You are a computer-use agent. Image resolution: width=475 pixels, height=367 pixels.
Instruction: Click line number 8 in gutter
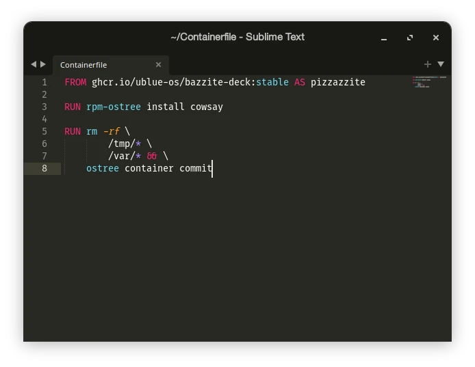[x=44, y=168]
